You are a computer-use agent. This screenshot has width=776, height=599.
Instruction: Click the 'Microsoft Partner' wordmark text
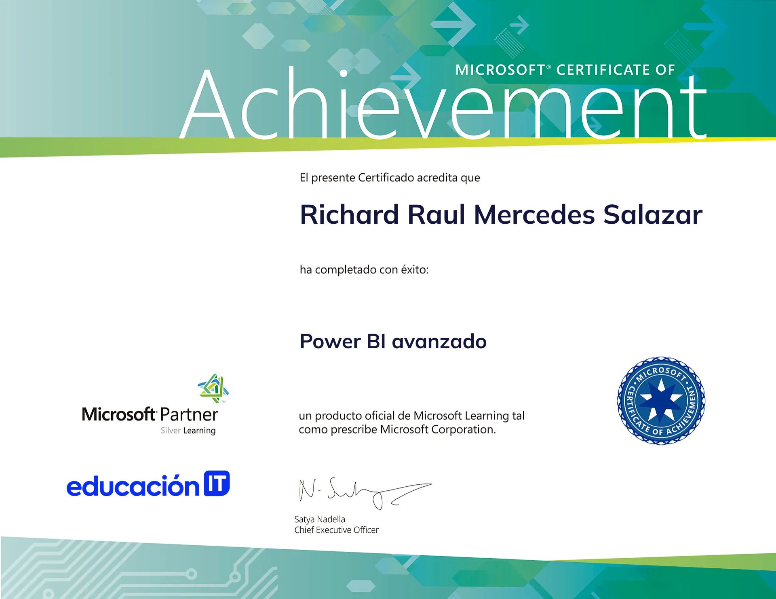point(150,414)
